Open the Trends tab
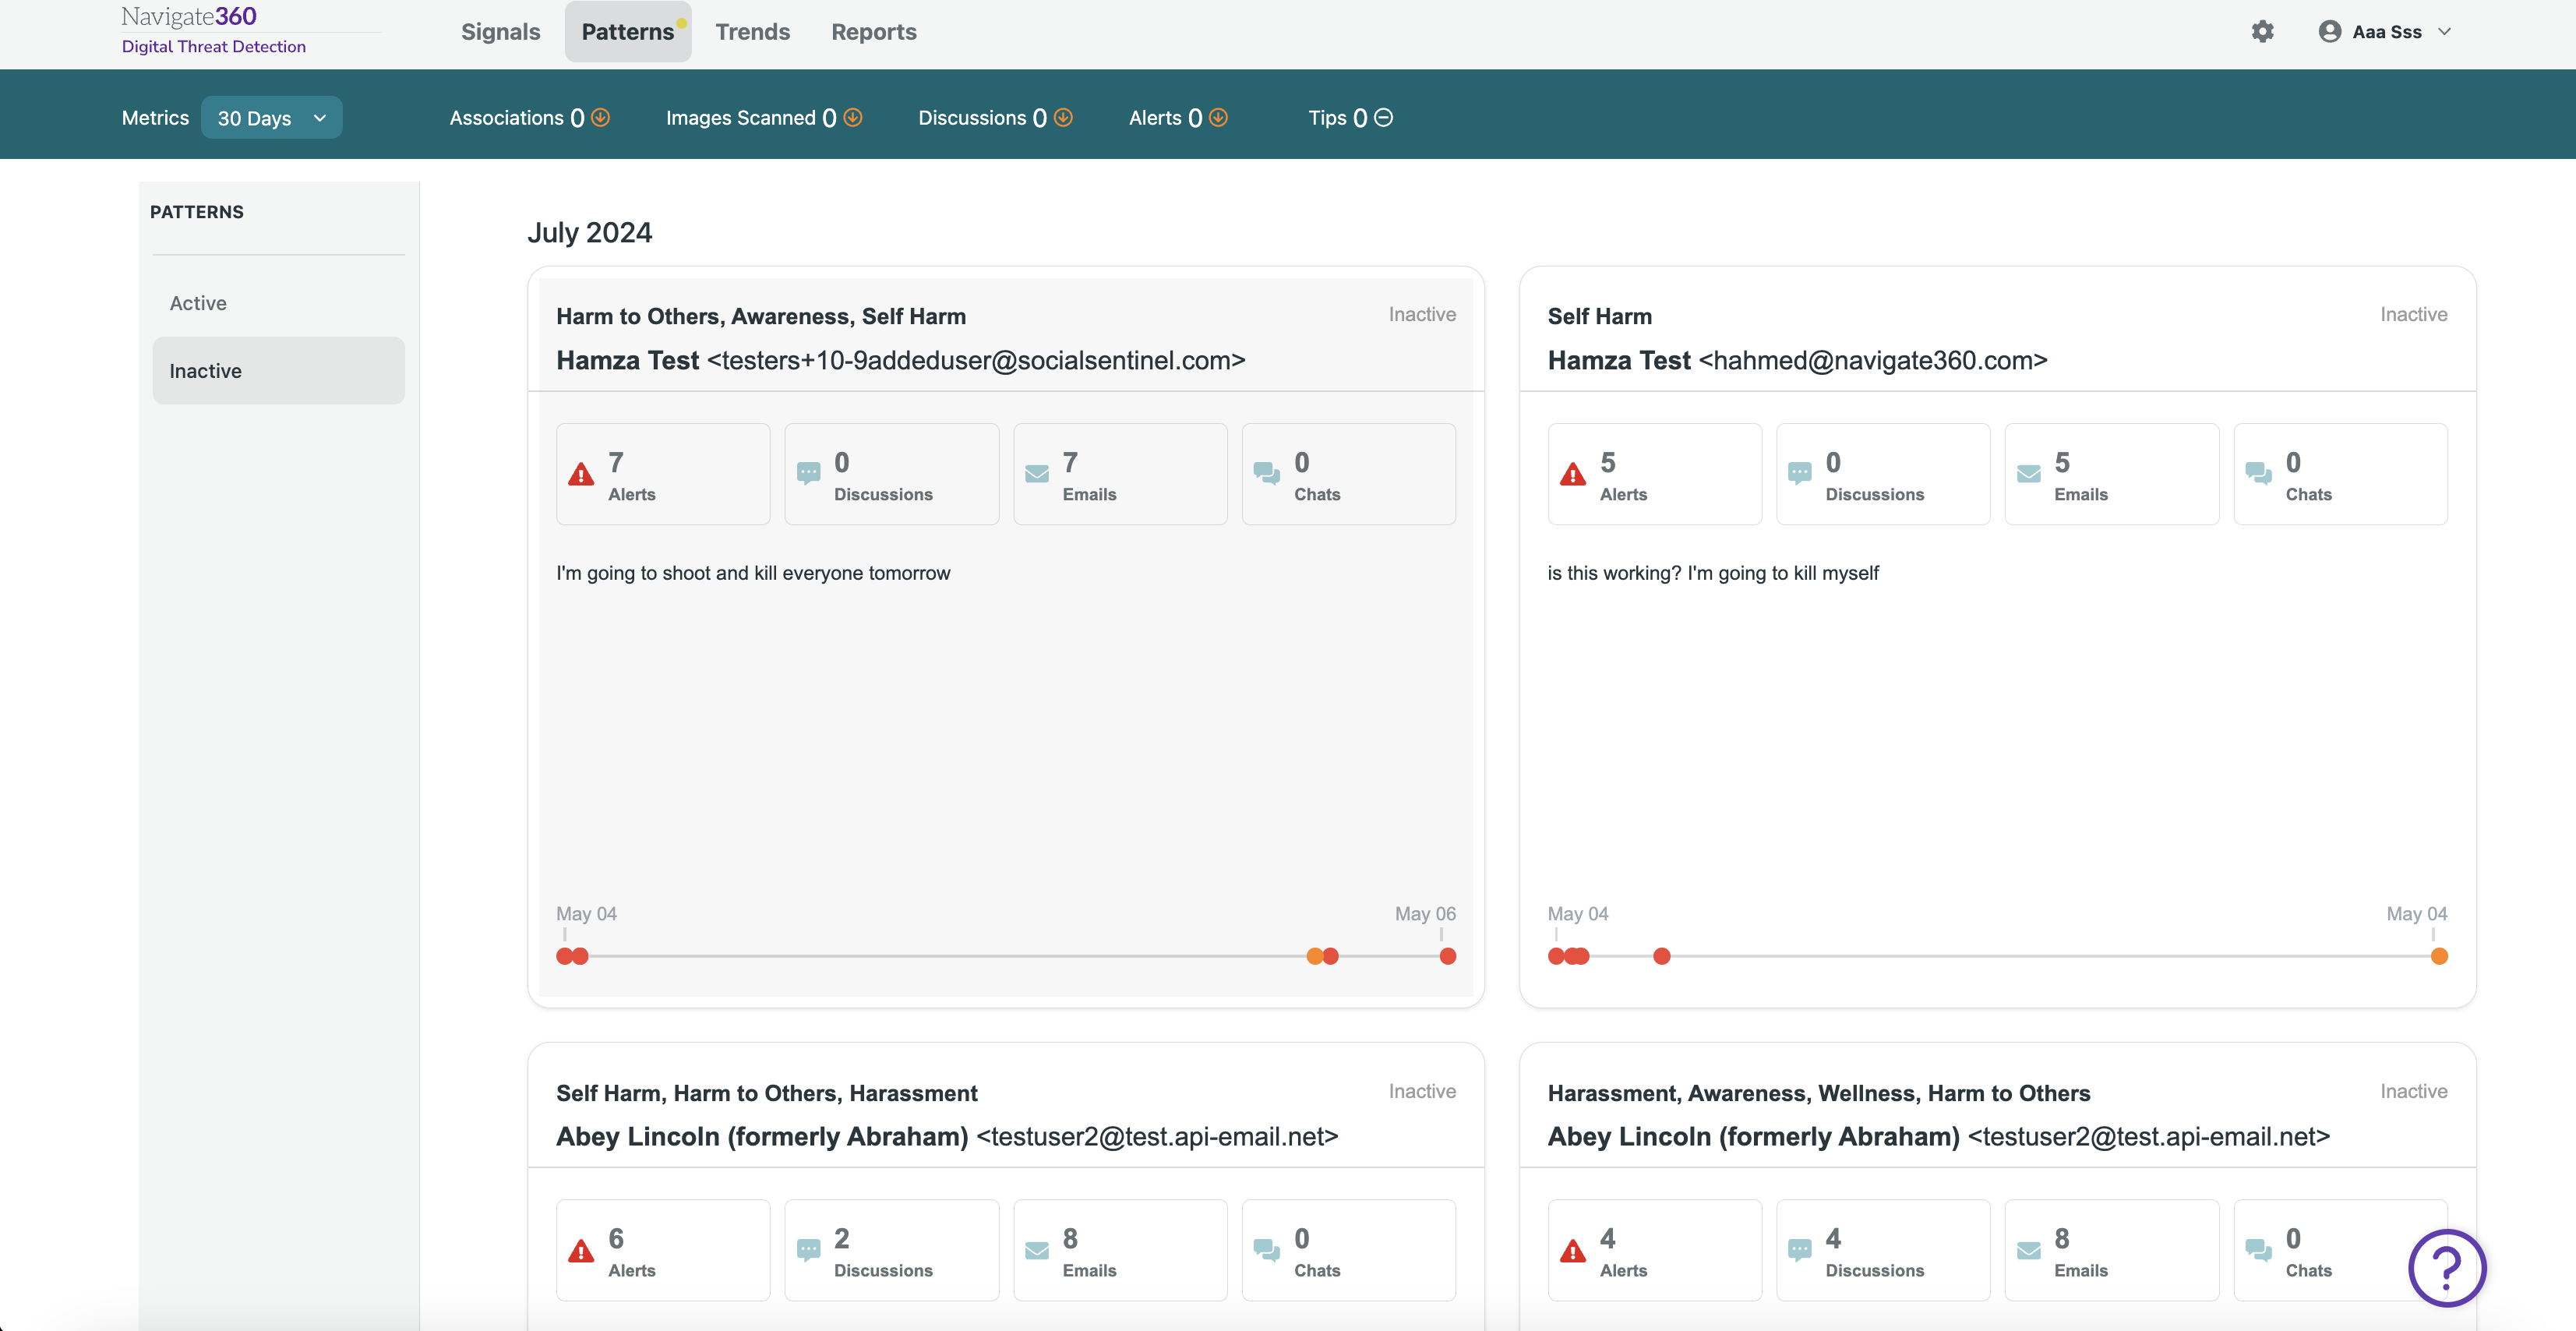This screenshot has height=1331, width=2576. point(752,32)
